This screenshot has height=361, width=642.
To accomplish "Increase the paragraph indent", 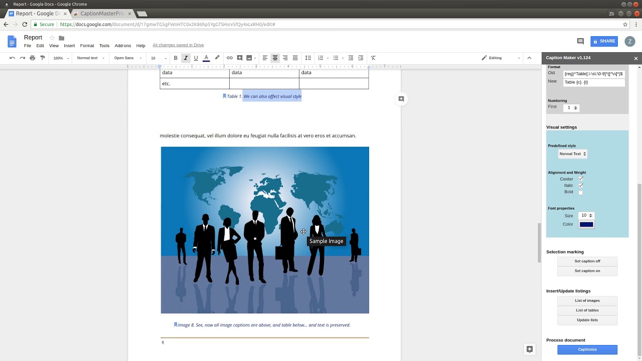I will coord(361,58).
